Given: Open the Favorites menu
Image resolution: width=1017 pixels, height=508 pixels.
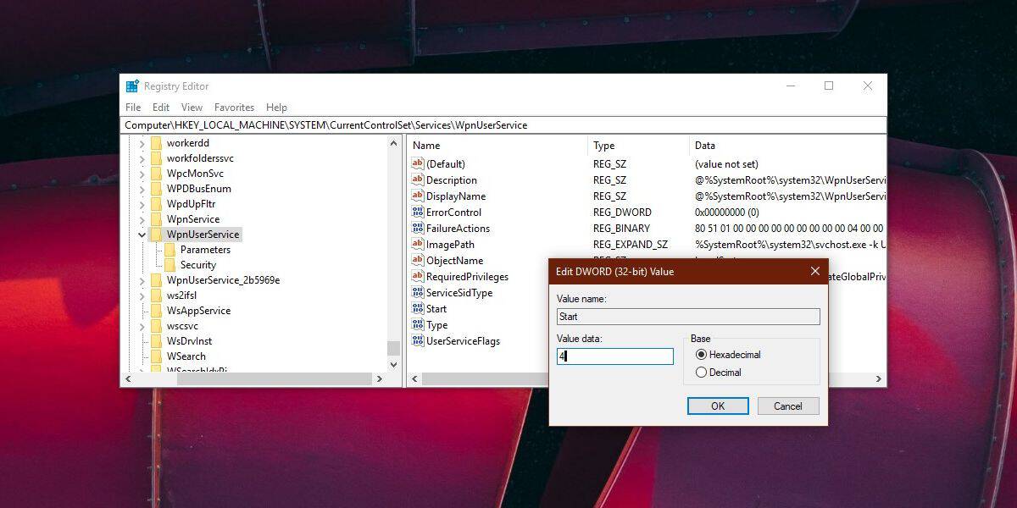Looking at the screenshot, I should [x=234, y=108].
